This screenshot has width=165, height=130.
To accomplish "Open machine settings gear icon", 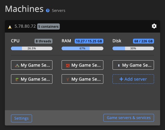I will (x=154, y=26).
